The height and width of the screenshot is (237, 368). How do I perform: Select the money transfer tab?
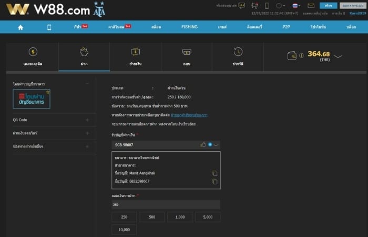pyautogui.click(x=136, y=57)
